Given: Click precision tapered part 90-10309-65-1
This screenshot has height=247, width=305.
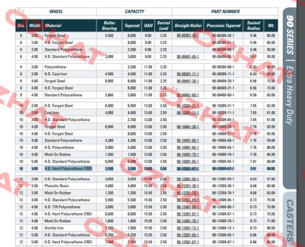Looking at the screenshot, I should [x=223, y=120].
